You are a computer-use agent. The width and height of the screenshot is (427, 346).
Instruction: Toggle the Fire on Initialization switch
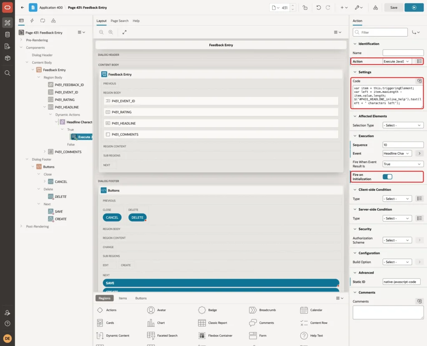387,177
